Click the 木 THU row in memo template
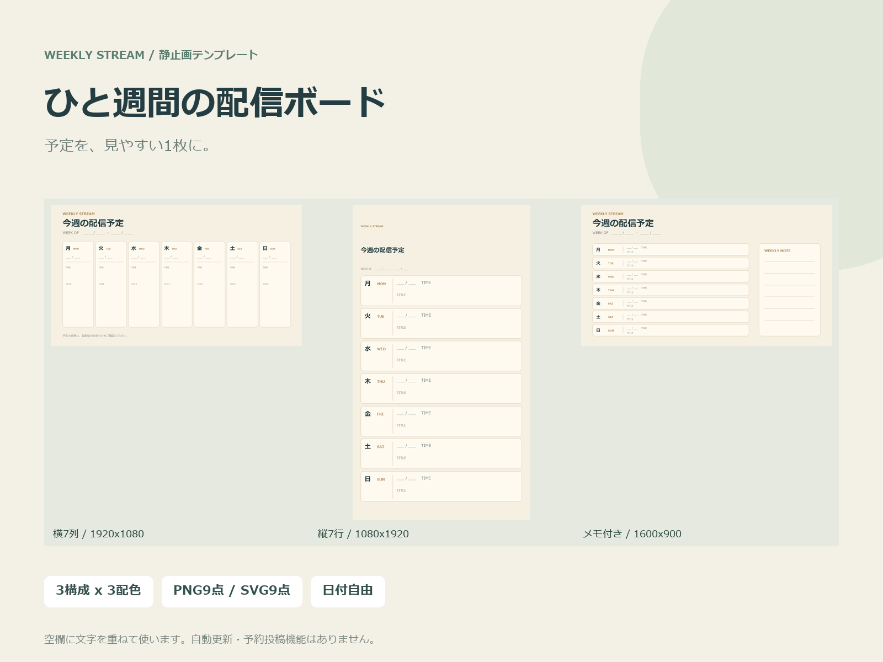 (671, 290)
